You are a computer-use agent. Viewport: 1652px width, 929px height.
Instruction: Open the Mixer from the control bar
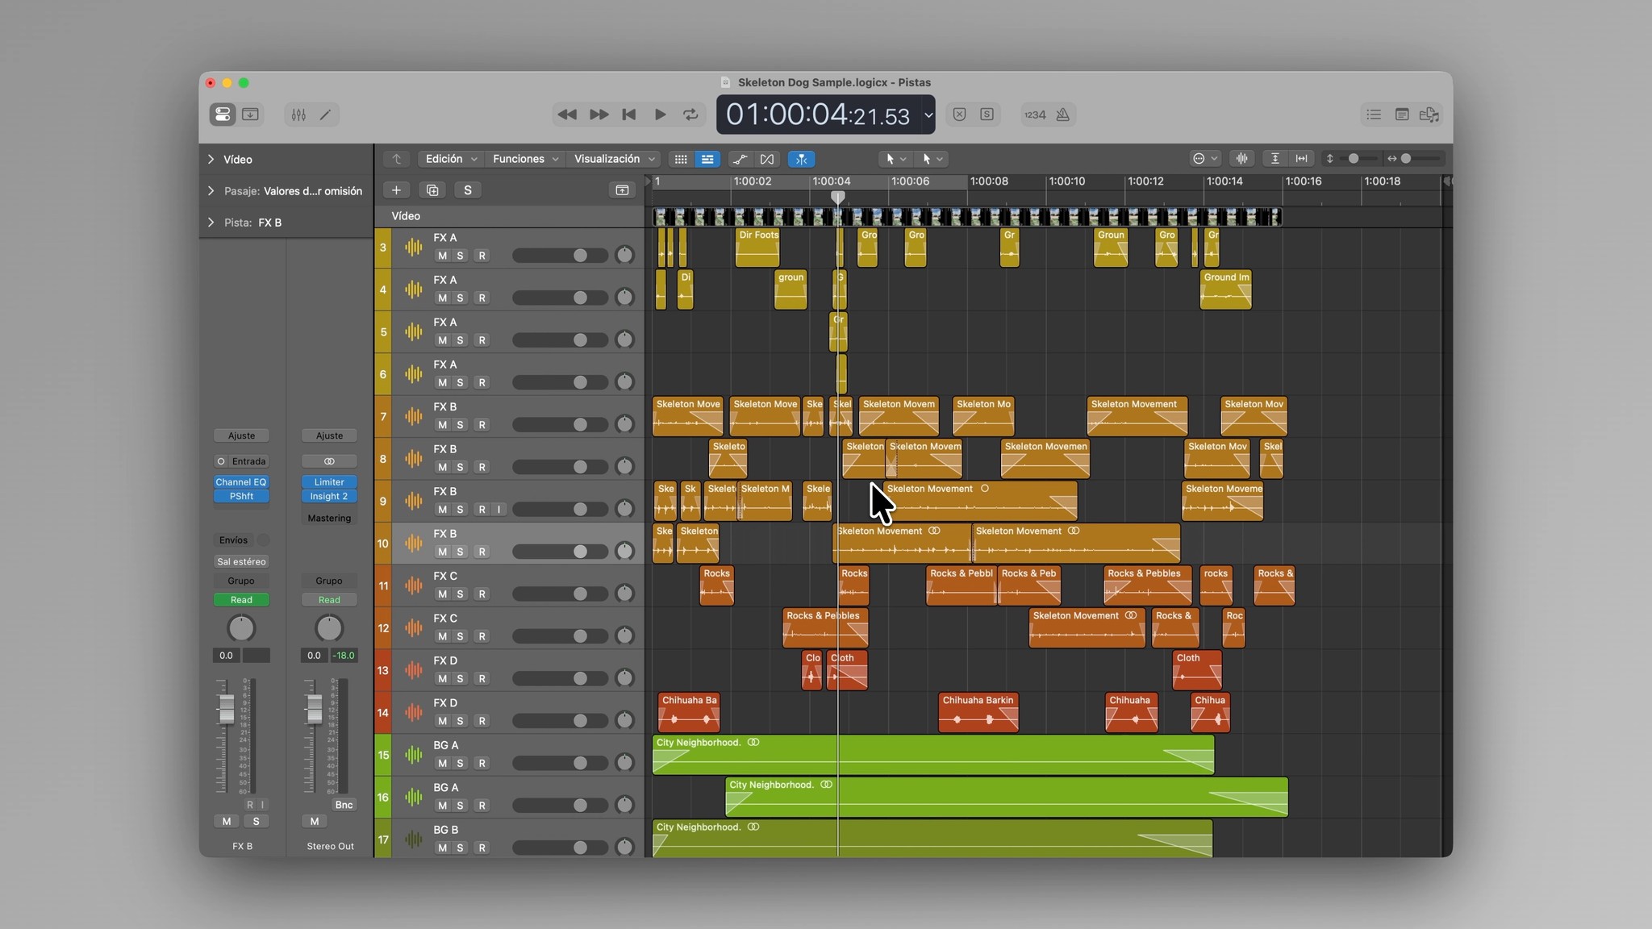click(x=298, y=115)
